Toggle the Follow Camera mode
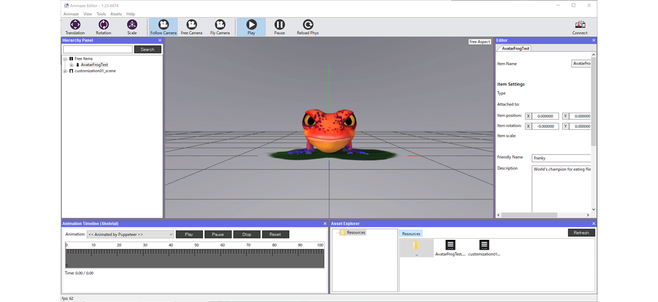Viewport: 658px width, 302px height. 163,27
